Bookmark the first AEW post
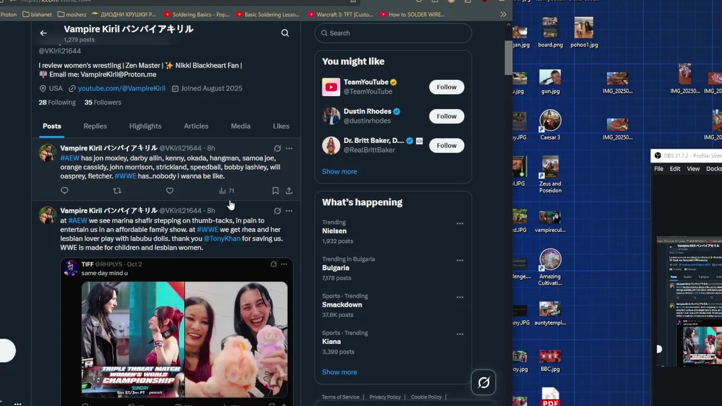The width and height of the screenshot is (722, 406). [275, 191]
